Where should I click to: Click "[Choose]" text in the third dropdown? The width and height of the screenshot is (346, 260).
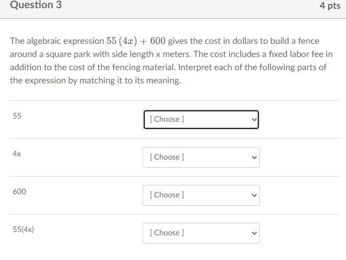click(x=167, y=195)
